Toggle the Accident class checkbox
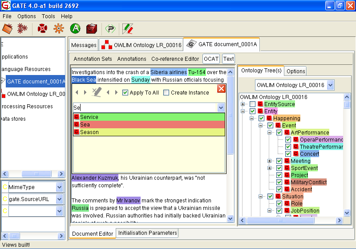The image size is (356, 249). [x=279, y=189]
